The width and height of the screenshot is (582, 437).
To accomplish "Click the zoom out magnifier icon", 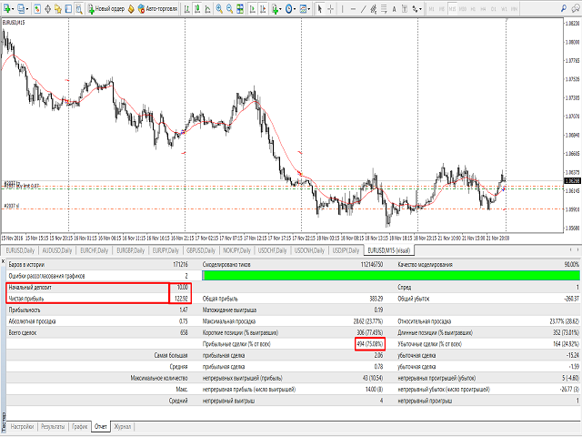I will tap(230, 8).
